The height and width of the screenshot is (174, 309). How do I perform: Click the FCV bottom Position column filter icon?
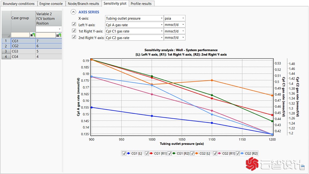click(58, 35)
